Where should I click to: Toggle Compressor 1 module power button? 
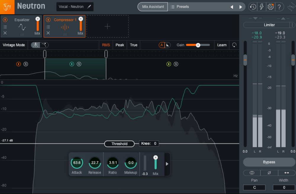coord(48,20)
